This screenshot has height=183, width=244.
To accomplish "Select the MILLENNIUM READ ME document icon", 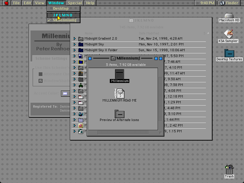I will pyautogui.click(x=120, y=94).
